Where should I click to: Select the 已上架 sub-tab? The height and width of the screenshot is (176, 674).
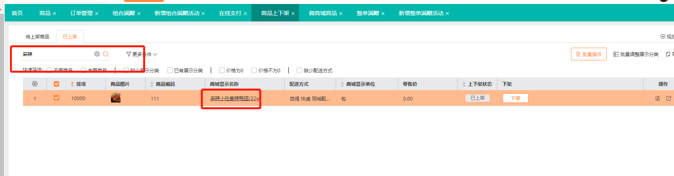[x=70, y=37]
